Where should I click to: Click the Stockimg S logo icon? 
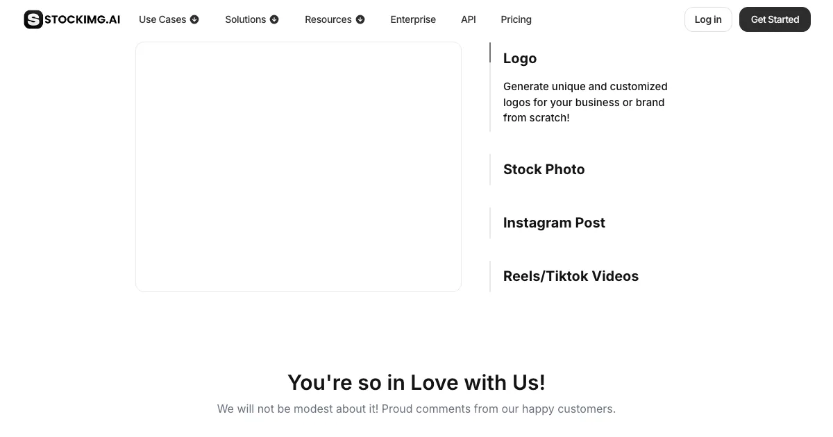click(x=33, y=19)
